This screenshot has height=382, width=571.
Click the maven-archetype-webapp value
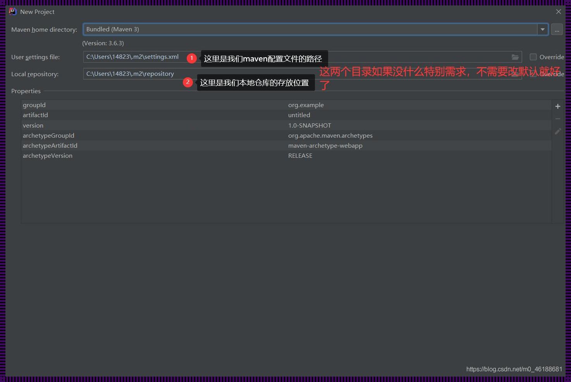325,145
